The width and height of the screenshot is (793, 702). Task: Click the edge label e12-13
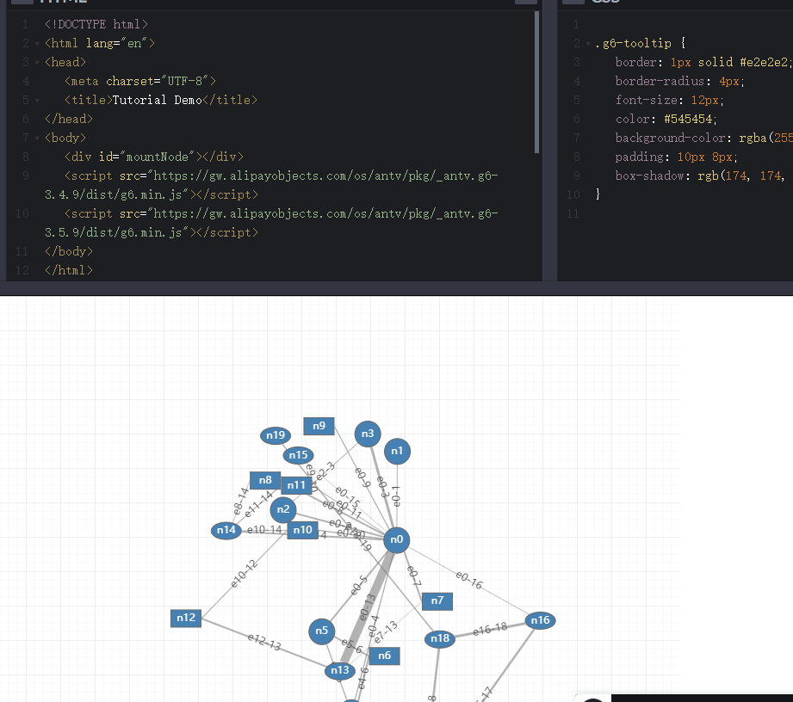[264, 642]
